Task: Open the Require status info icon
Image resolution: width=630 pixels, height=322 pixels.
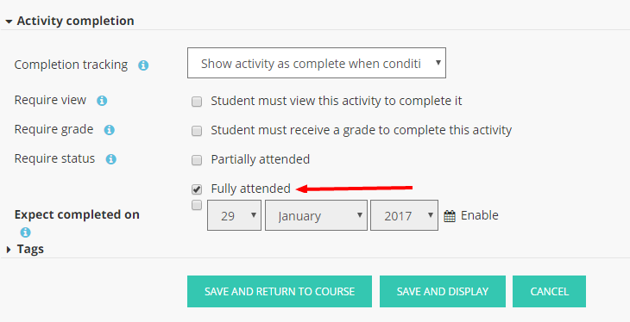Action: point(110,159)
